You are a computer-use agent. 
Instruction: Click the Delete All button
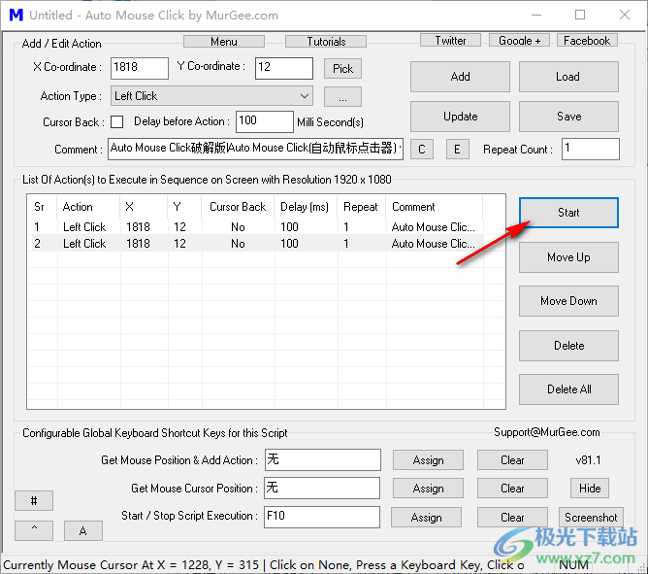[568, 389]
